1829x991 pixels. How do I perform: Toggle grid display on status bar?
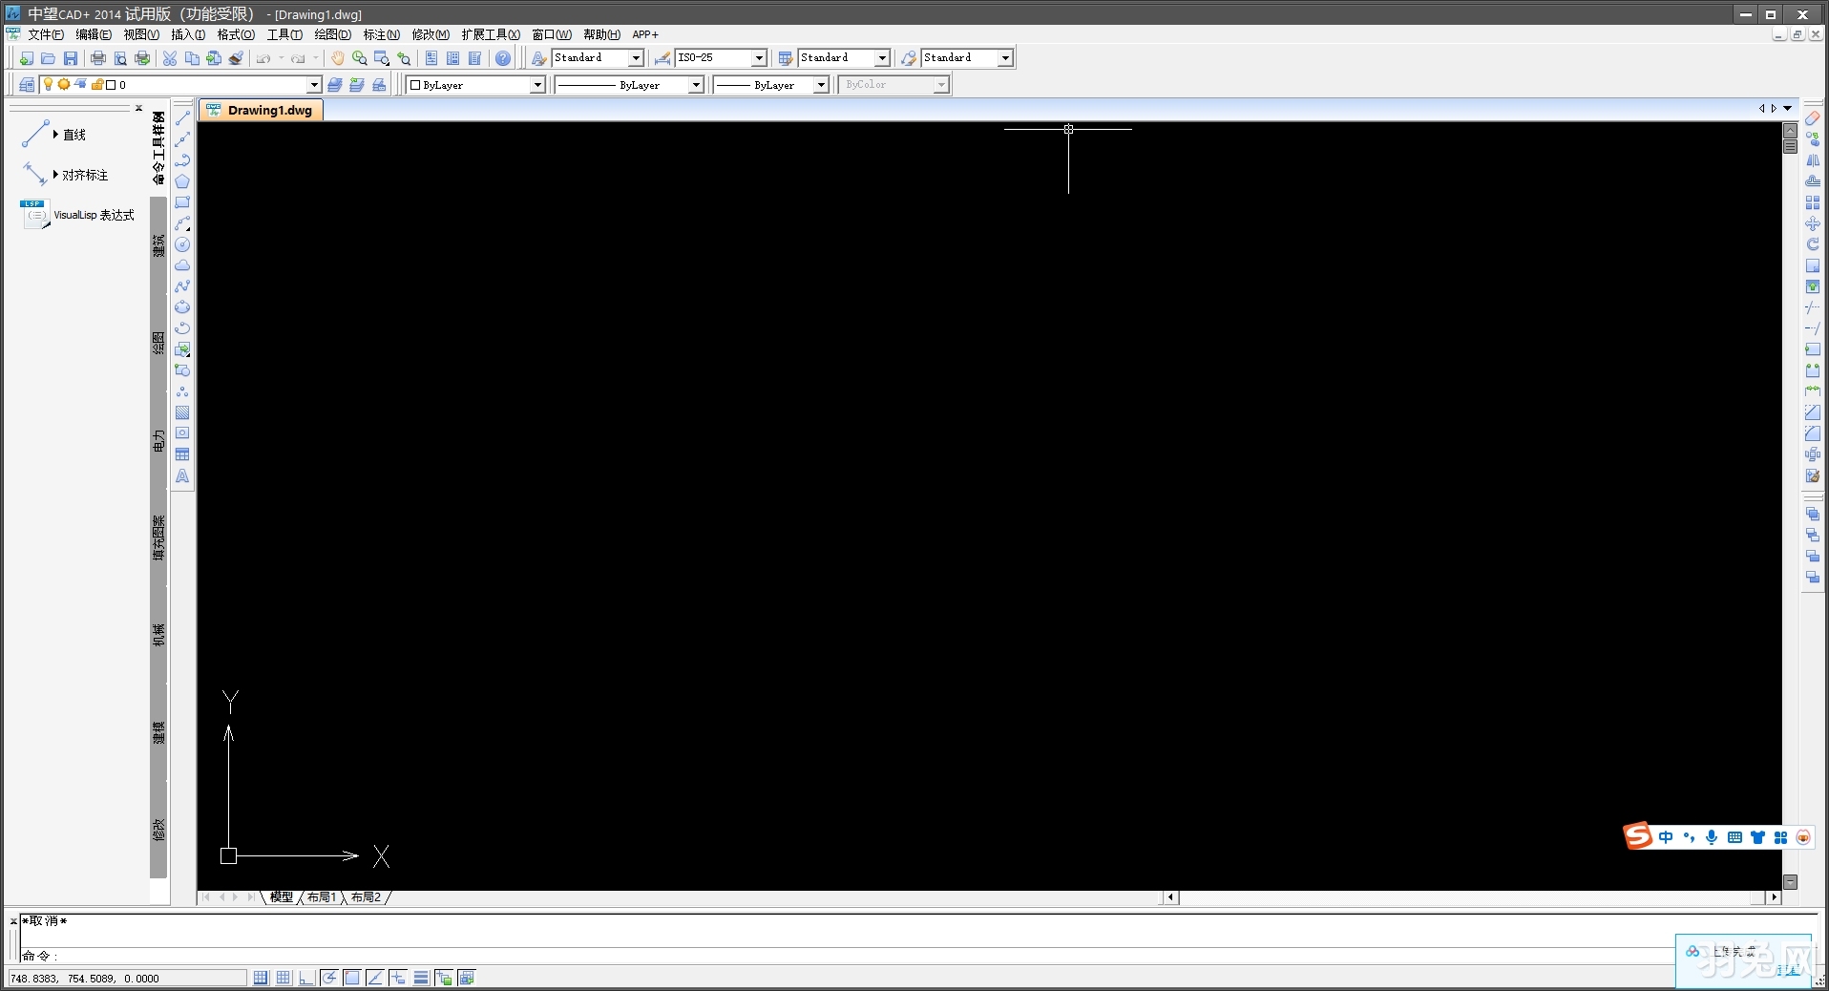[x=284, y=978]
